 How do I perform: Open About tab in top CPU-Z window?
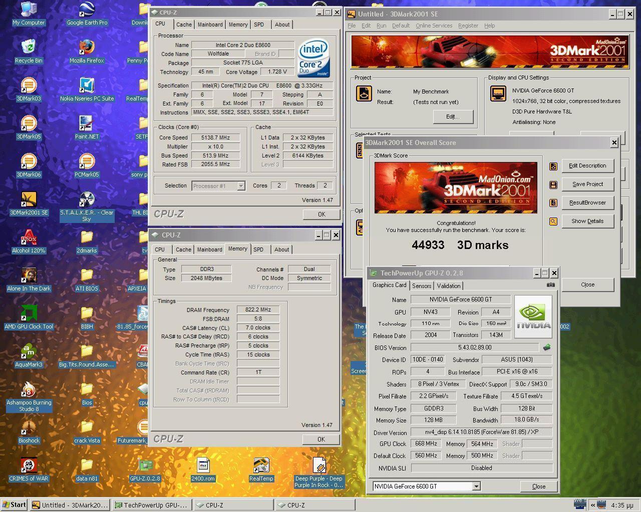(282, 24)
